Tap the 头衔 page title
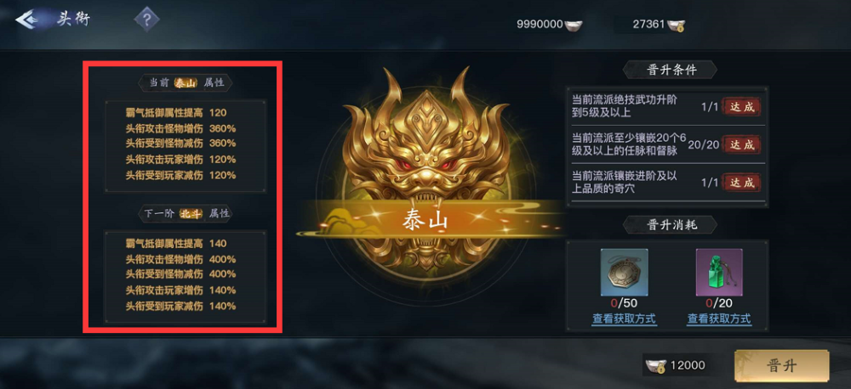The height and width of the screenshot is (389, 851). pos(74,20)
